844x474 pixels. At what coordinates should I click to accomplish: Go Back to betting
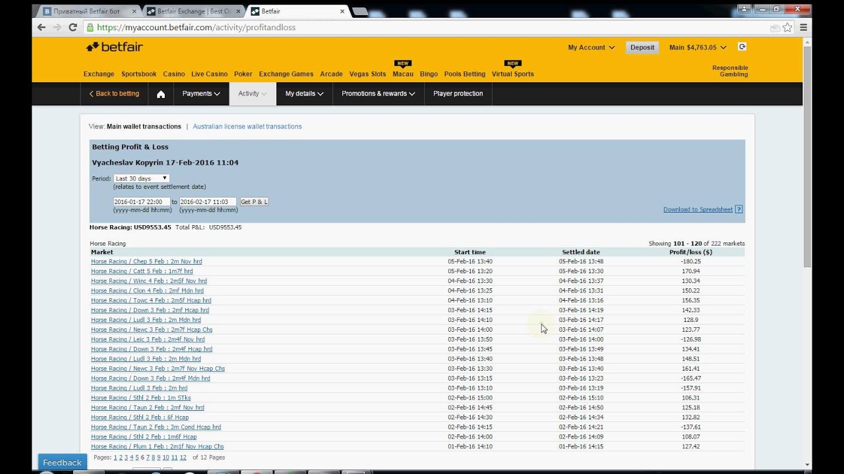[114, 93]
